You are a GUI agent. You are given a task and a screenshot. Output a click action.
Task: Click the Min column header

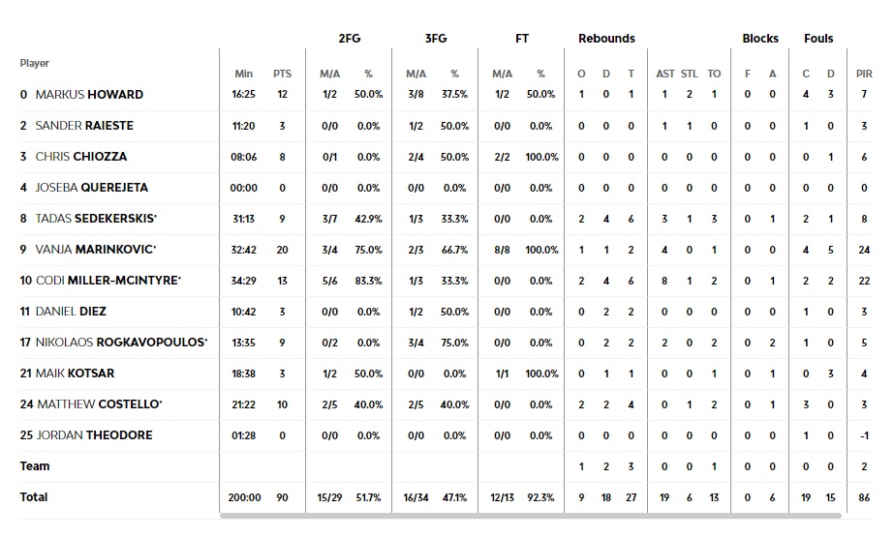(x=244, y=74)
